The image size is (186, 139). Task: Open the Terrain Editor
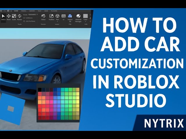43,17
